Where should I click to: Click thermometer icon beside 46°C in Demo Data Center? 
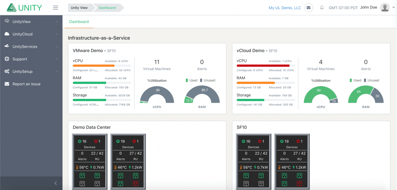116,167
